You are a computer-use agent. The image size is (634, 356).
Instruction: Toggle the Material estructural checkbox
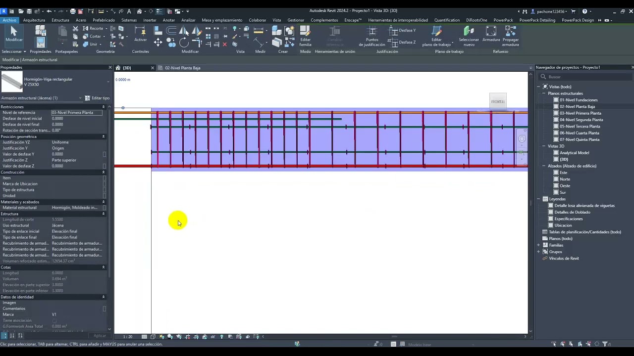(x=104, y=208)
